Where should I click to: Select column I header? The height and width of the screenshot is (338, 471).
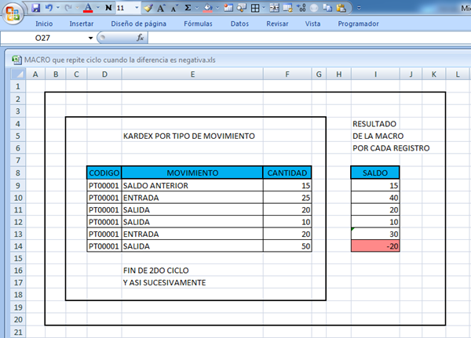pyautogui.click(x=375, y=75)
